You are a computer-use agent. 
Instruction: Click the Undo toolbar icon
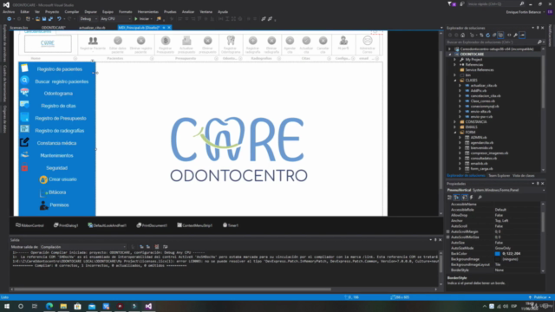tap(59, 19)
